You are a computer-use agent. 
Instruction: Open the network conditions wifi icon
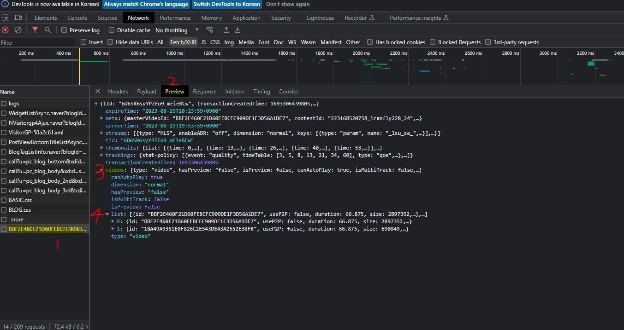coord(209,30)
